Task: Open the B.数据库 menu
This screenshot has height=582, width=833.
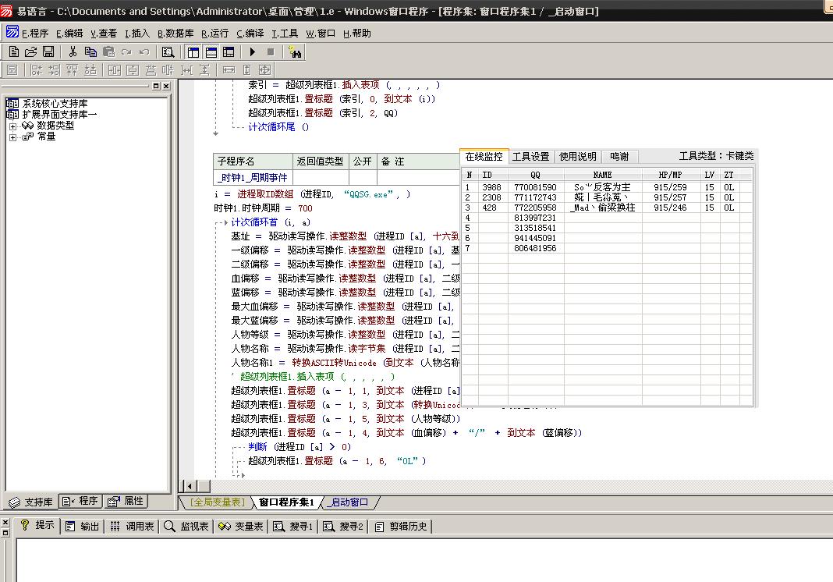Action: click(x=175, y=34)
